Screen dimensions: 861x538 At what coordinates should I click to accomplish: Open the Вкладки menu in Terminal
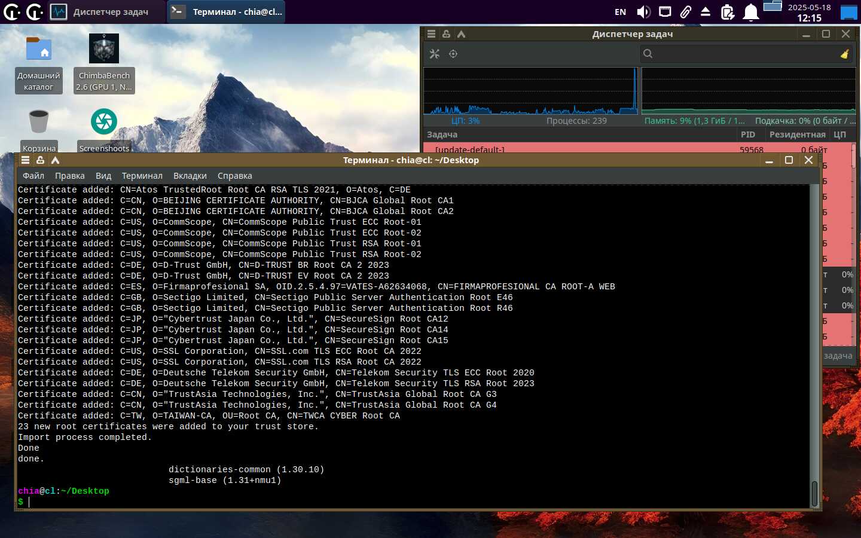pyautogui.click(x=190, y=176)
